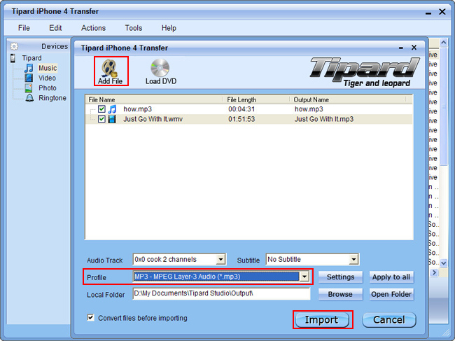Click the music note icon beside how.mp3

coord(112,109)
